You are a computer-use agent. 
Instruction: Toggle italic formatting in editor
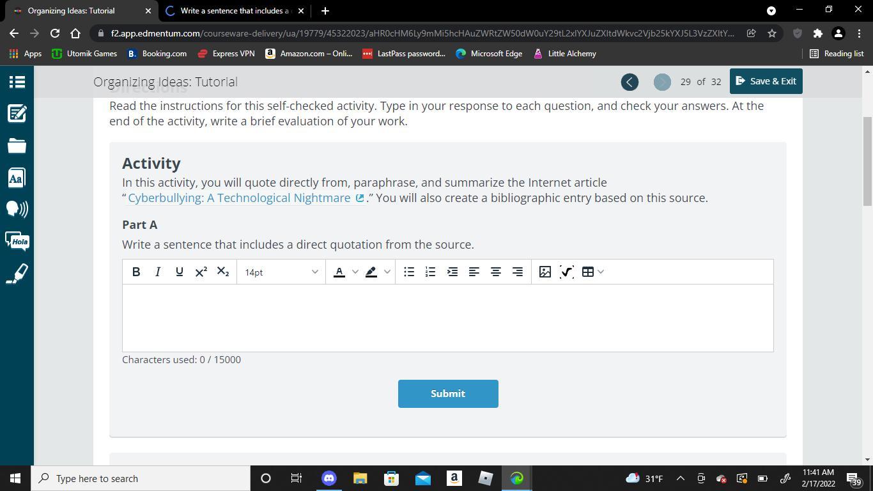click(x=158, y=272)
